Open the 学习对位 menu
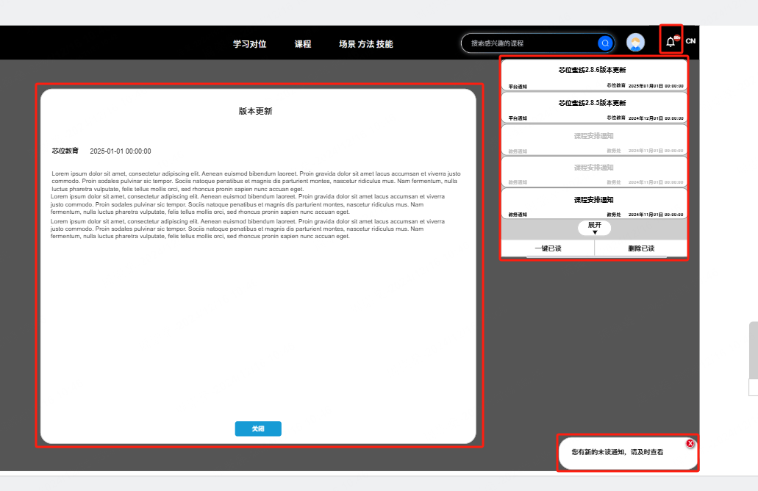Screen dimensions: 758x491 (x=250, y=44)
